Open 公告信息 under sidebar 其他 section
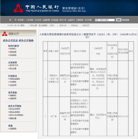Image resolution: width=138 pixels, height=139 pixels. [13, 129]
